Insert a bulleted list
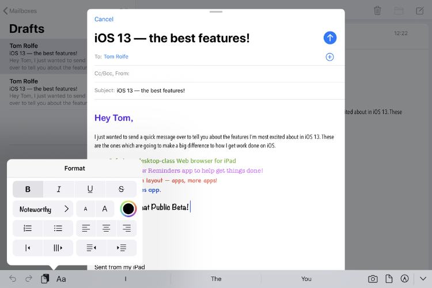 [58, 228]
